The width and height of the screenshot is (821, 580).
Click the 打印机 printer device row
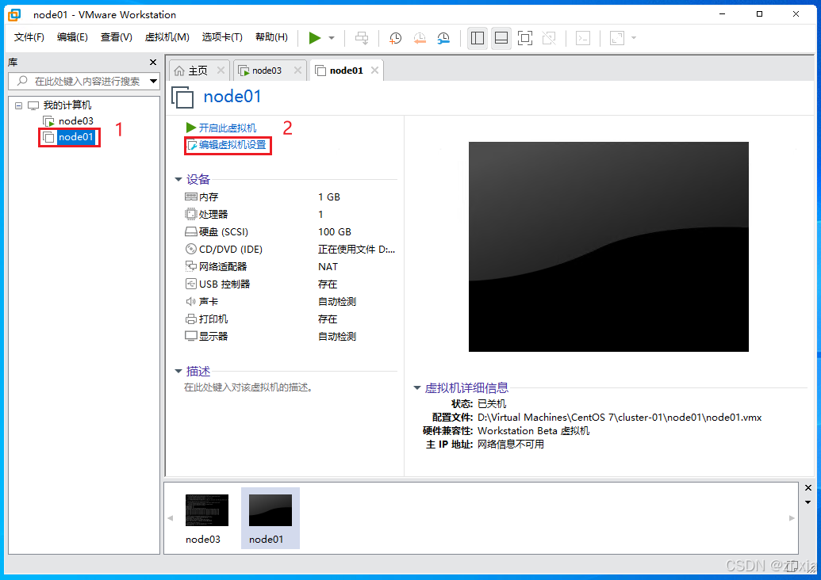click(290, 319)
